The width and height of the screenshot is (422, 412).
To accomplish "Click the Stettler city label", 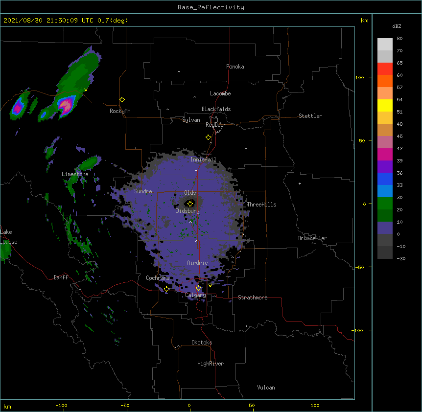I will click(x=310, y=116).
